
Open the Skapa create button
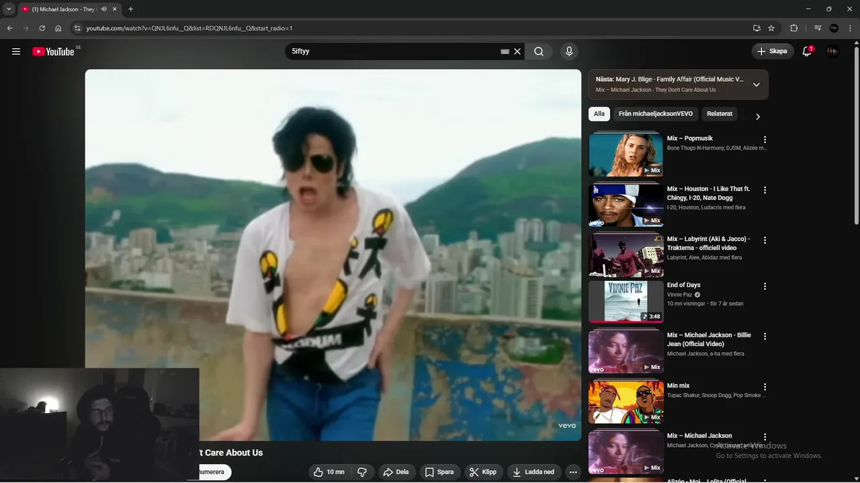[x=773, y=51]
